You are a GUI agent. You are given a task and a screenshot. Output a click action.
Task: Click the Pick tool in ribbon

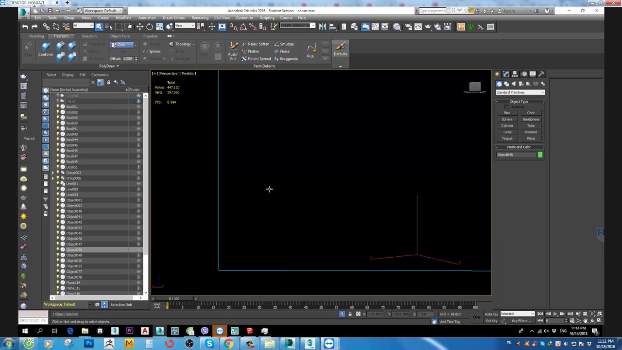point(311,51)
